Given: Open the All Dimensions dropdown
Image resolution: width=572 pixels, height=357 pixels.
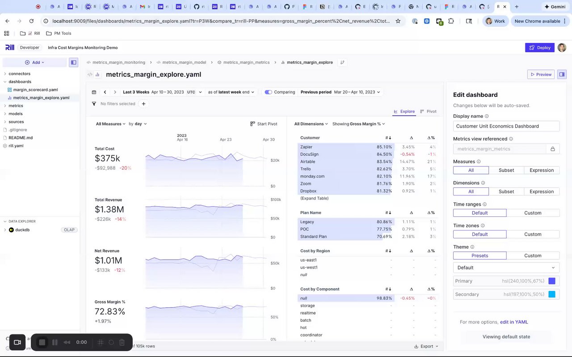Looking at the screenshot, I should 311,124.
